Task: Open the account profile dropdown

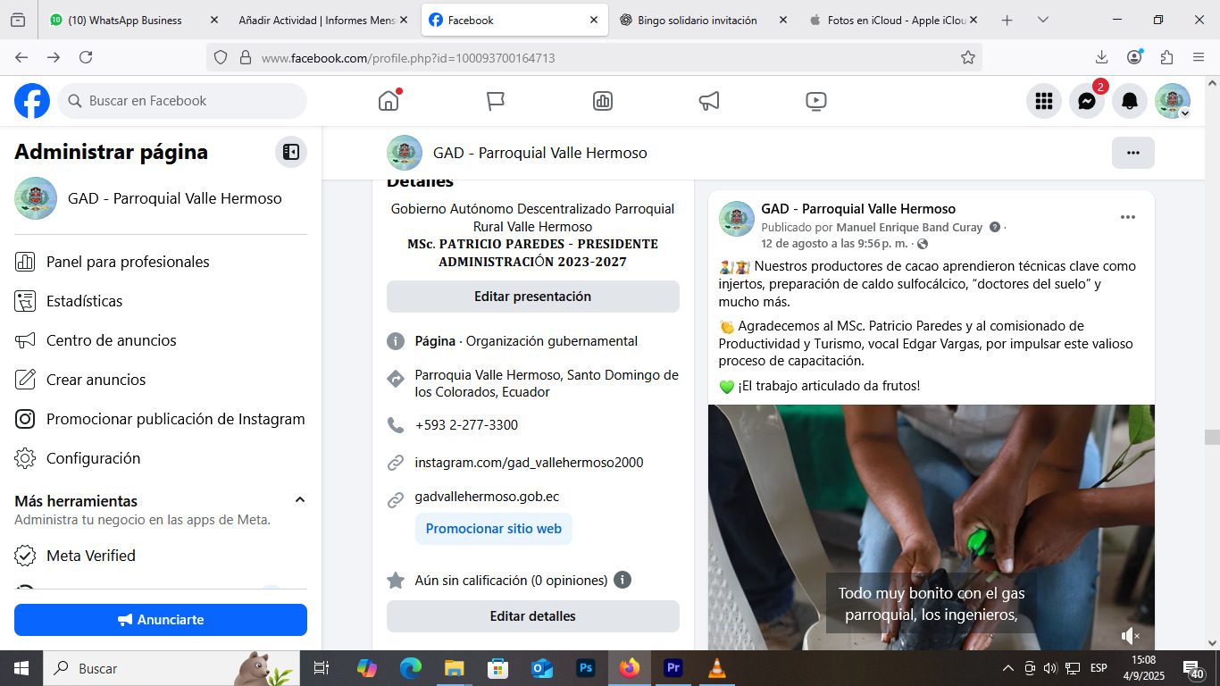Action: 1172,101
